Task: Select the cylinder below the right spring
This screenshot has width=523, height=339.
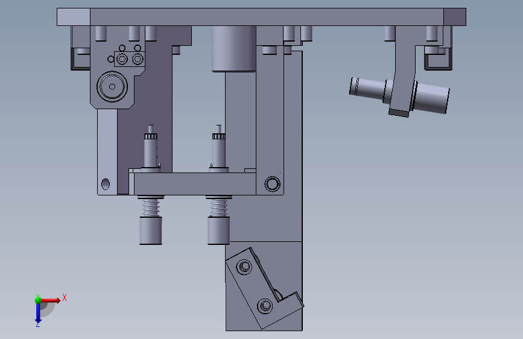Action: coord(218,230)
